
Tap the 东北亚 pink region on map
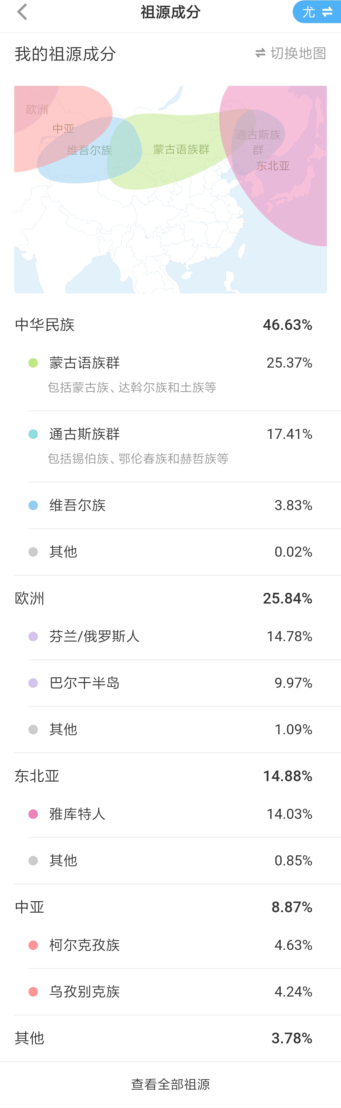pyautogui.click(x=273, y=166)
